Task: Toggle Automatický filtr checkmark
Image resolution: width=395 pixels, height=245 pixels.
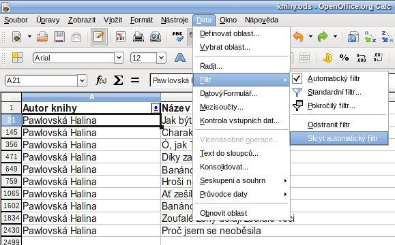Action: click(297, 79)
